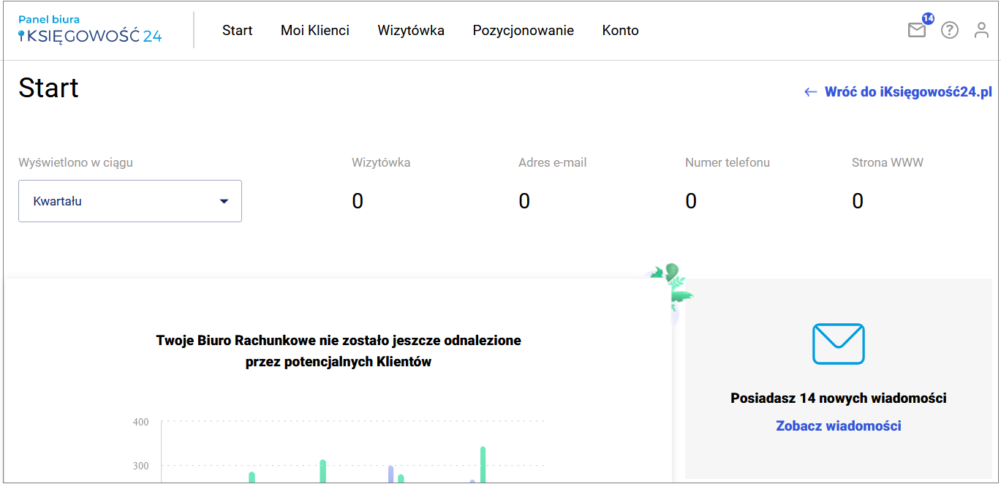Image resolution: width=1001 pixels, height=484 pixels.
Task: Click the large blue envelope icon
Action: point(838,344)
